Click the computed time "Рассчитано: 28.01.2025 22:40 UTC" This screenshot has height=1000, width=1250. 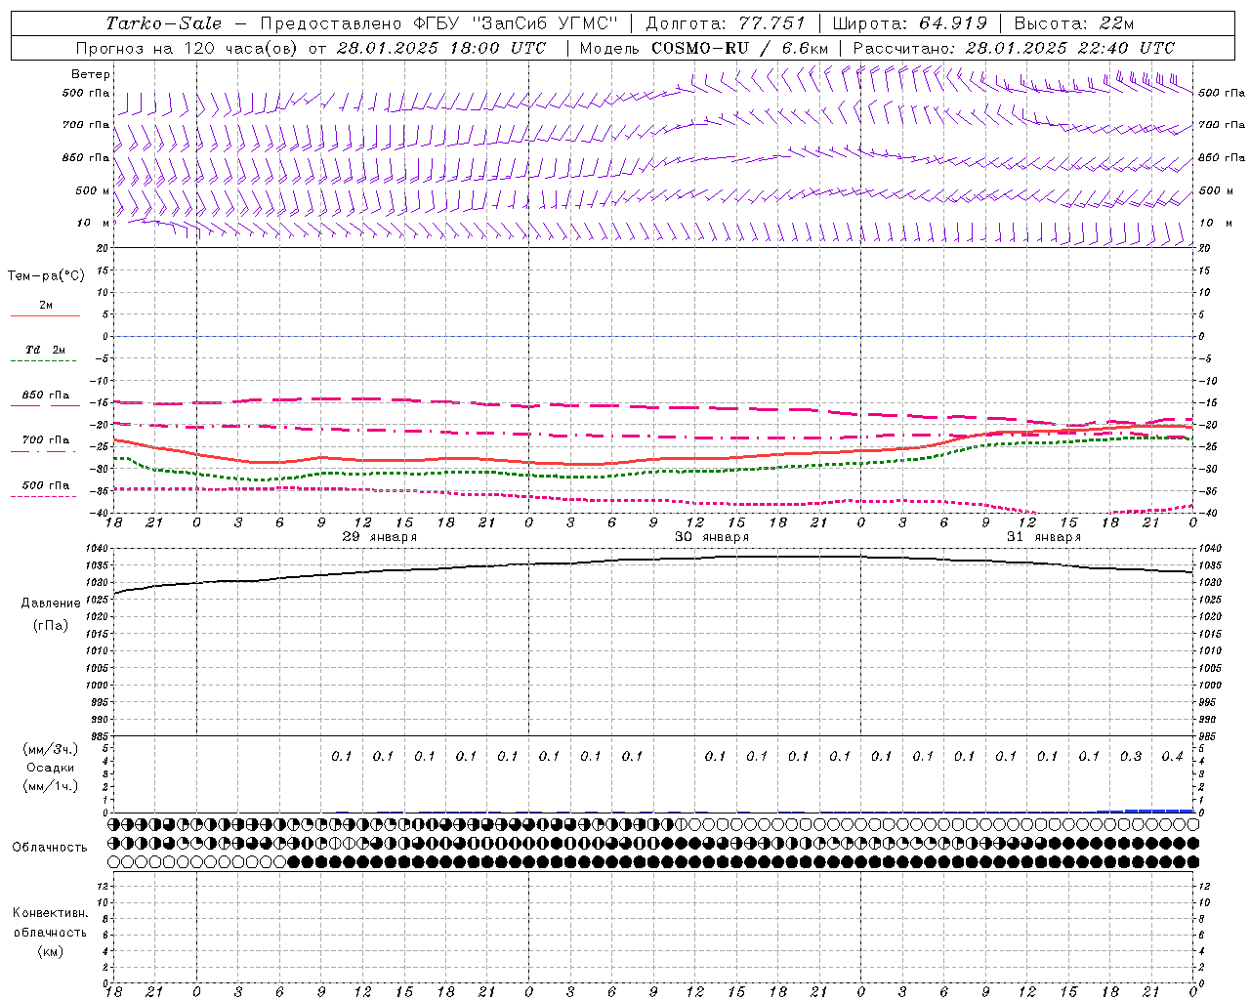pos(1014,48)
